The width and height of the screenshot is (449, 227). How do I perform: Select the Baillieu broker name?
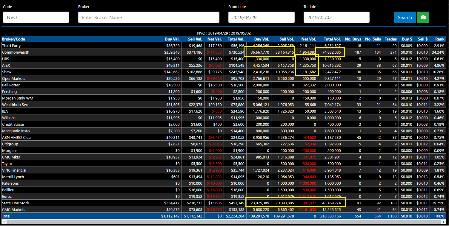point(8,190)
